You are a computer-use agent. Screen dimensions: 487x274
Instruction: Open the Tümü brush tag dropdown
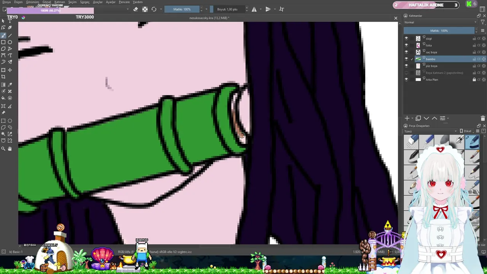(430, 131)
